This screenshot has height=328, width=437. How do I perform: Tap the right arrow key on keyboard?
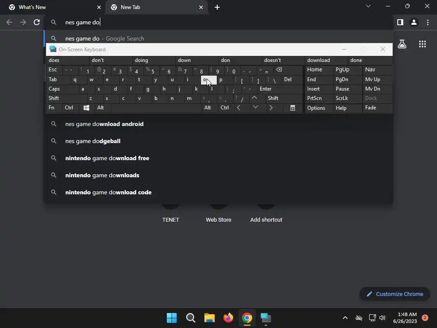pyautogui.click(x=271, y=108)
